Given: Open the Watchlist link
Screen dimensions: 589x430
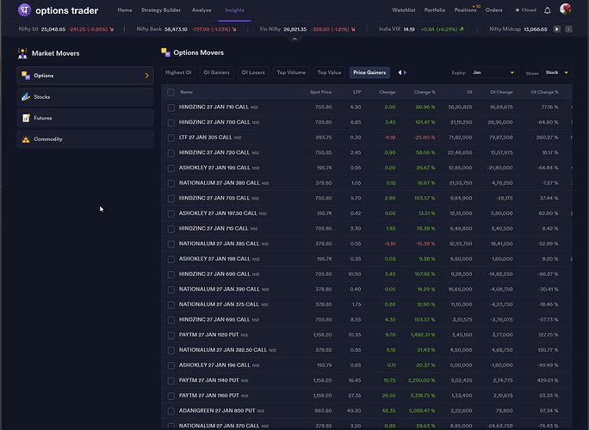Looking at the screenshot, I should coord(403,10).
